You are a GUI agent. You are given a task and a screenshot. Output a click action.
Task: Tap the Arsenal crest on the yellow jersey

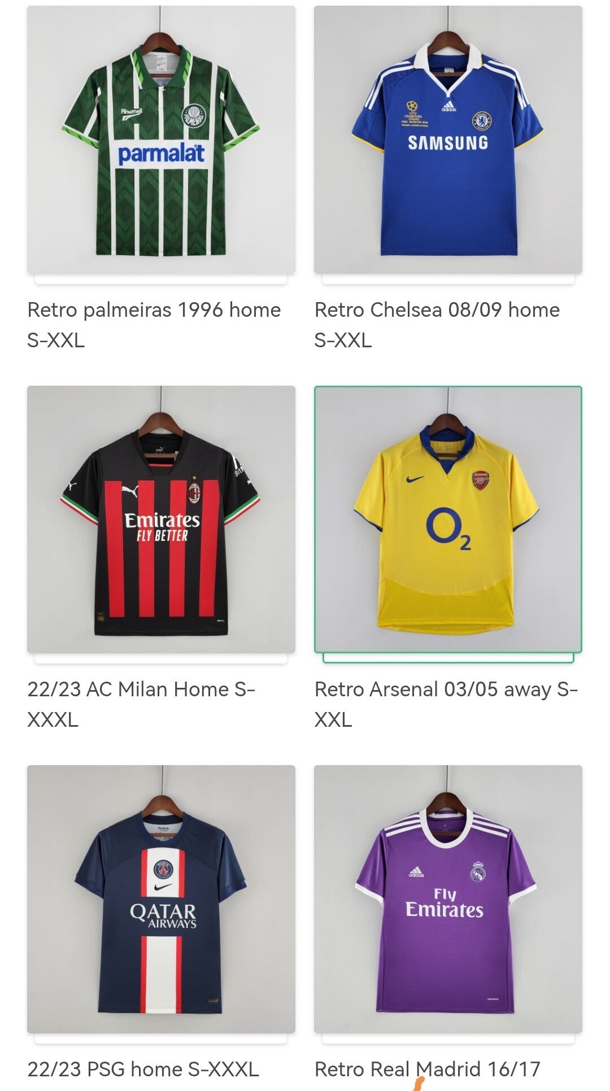pyautogui.click(x=480, y=480)
